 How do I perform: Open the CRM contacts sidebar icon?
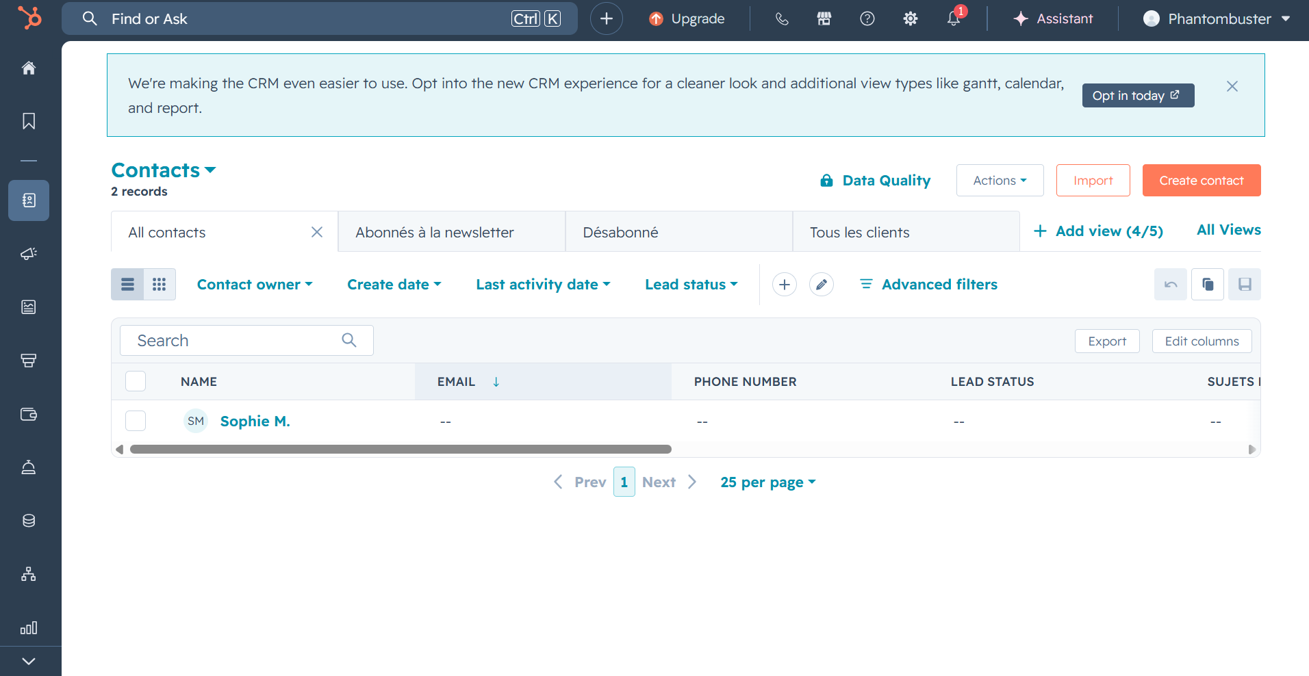click(x=29, y=200)
